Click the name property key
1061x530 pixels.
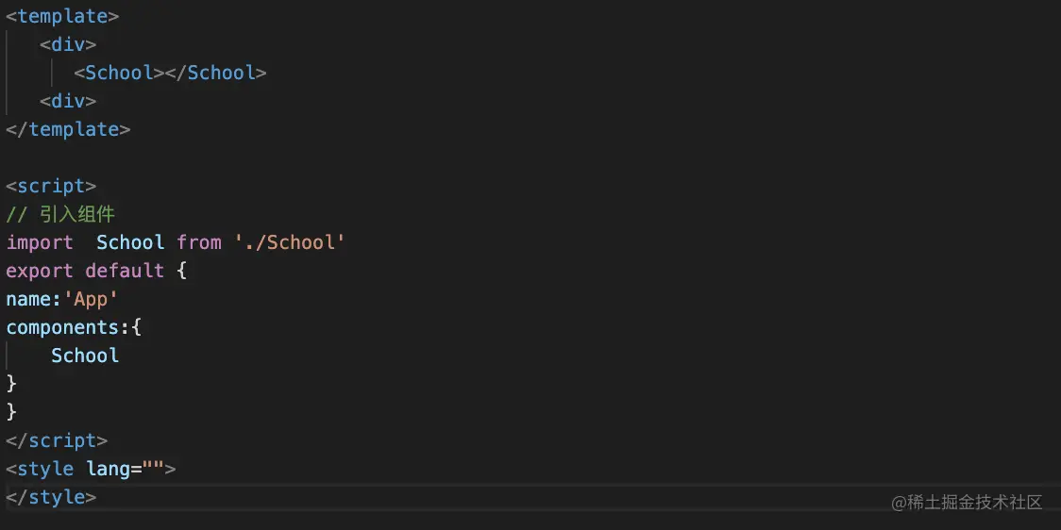[x=28, y=299]
